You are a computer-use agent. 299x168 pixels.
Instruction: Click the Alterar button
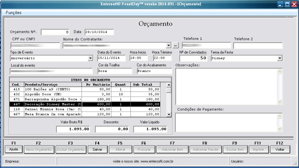pyautogui.click(x=120, y=150)
